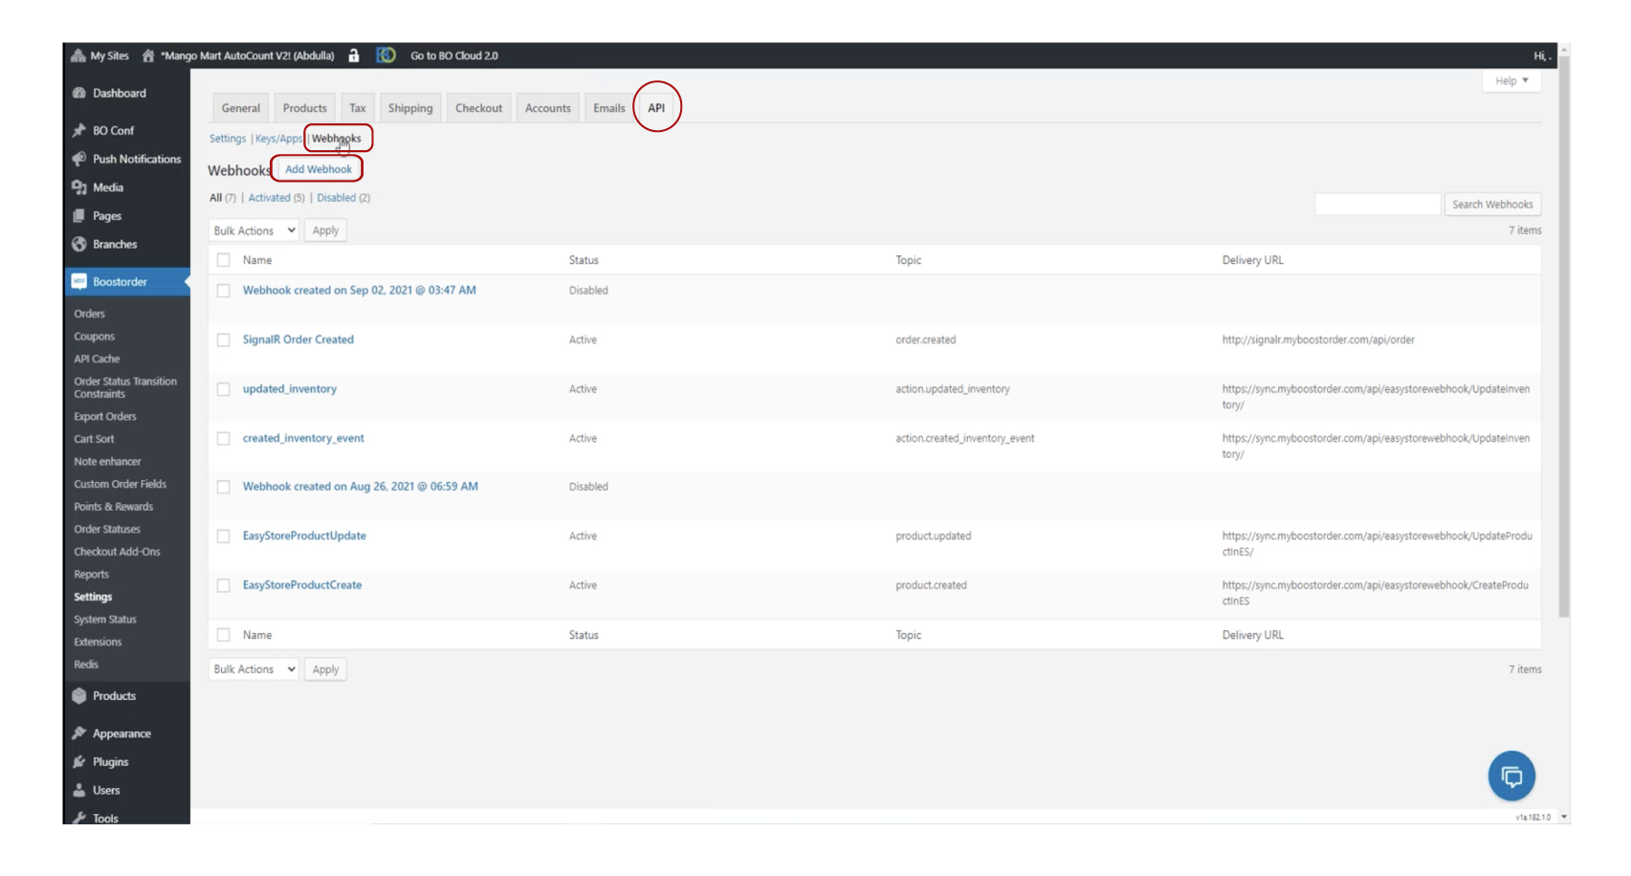Open Export Orders submenu item
The width and height of the screenshot is (1631, 876).
(105, 416)
